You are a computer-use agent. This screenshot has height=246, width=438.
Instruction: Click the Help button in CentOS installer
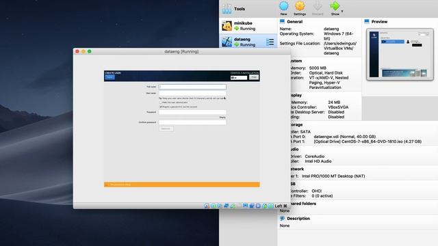pyautogui.click(x=254, y=77)
